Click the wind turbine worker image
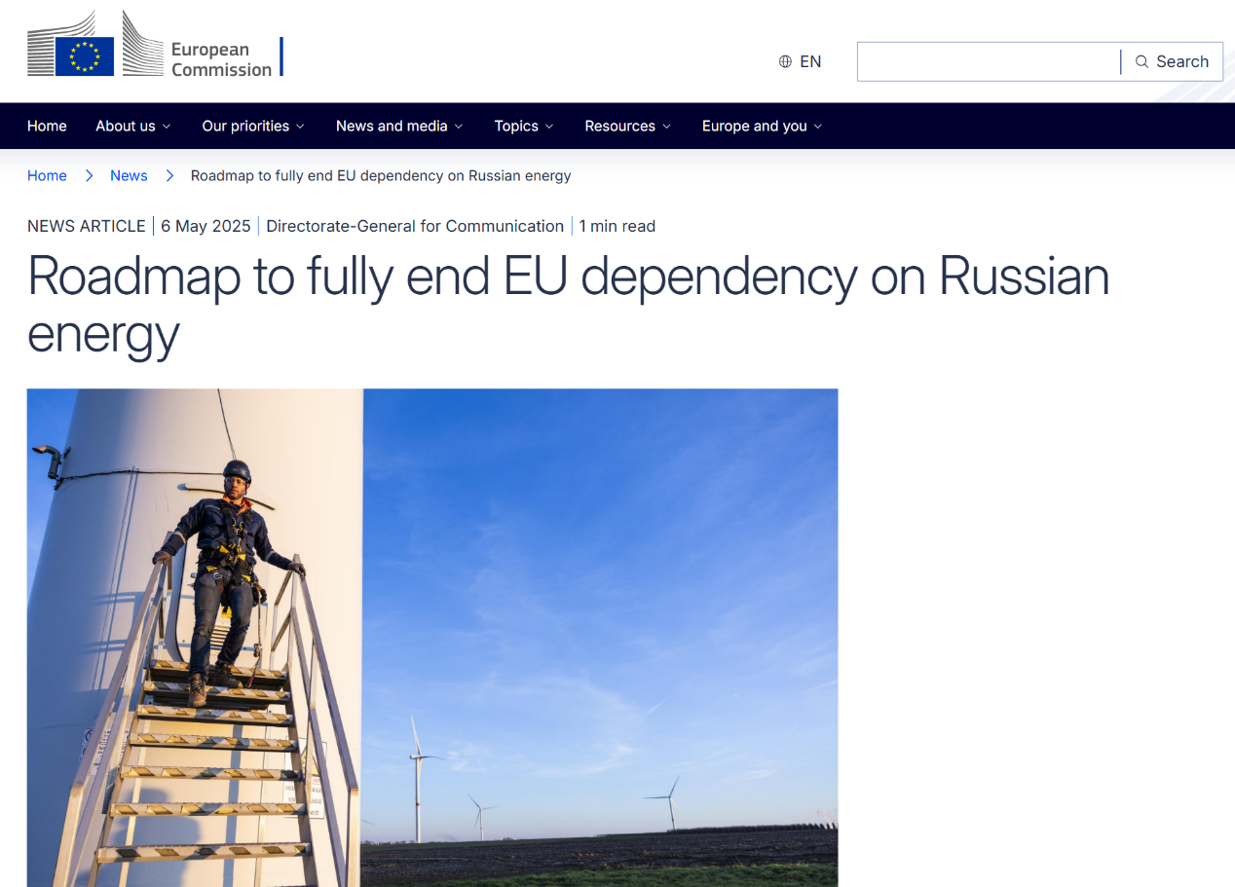 coord(431,637)
